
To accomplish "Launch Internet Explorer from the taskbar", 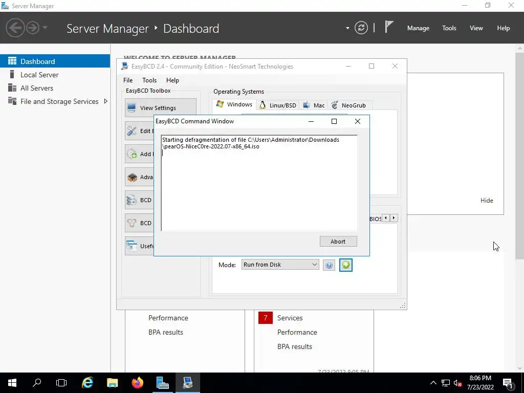I will click(x=88, y=383).
